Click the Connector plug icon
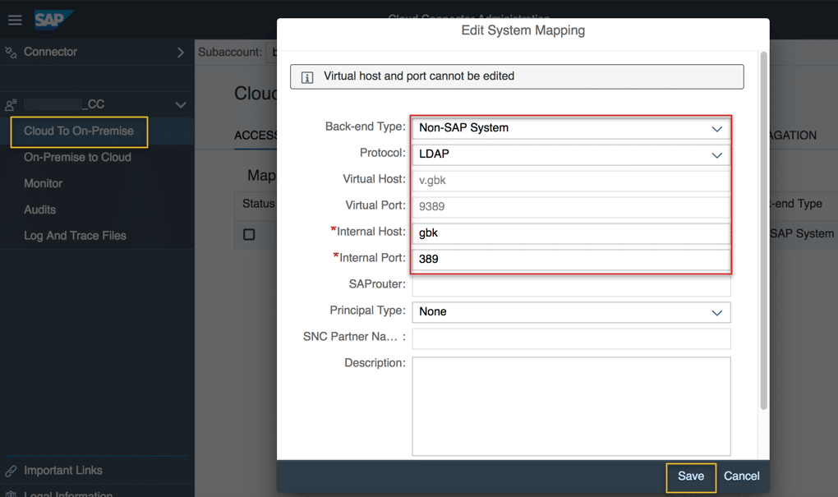 [11, 53]
